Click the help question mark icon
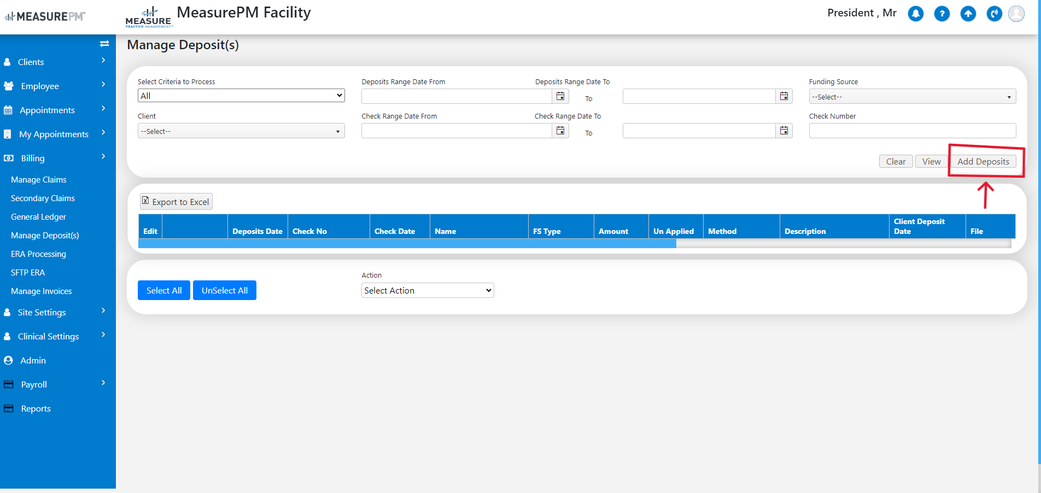 [942, 14]
